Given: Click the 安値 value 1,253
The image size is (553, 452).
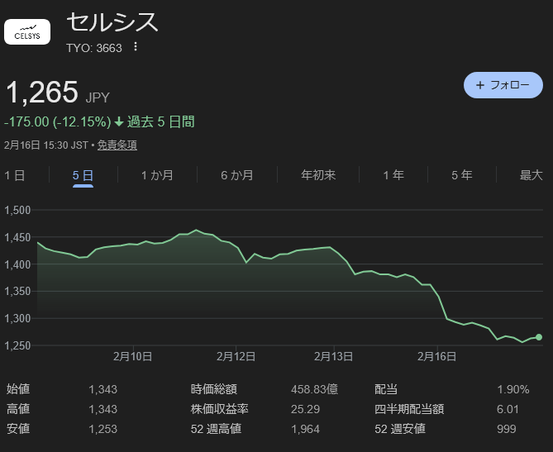Looking at the screenshot, I should (x=103, y=429).
